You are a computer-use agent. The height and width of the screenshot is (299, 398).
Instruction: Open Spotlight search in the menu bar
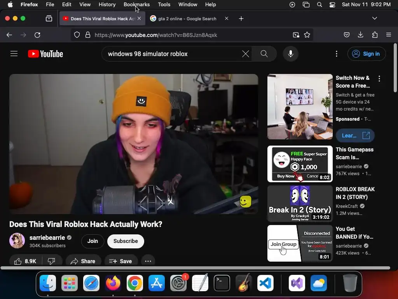tap(319, 5)
